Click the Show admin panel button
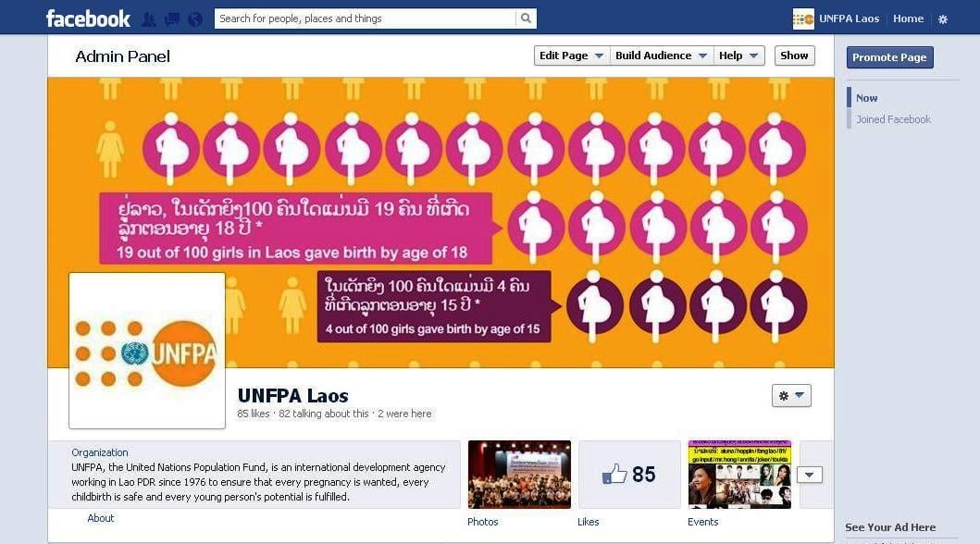The width and height of the screenshot is (980, 544). (794, 56)
